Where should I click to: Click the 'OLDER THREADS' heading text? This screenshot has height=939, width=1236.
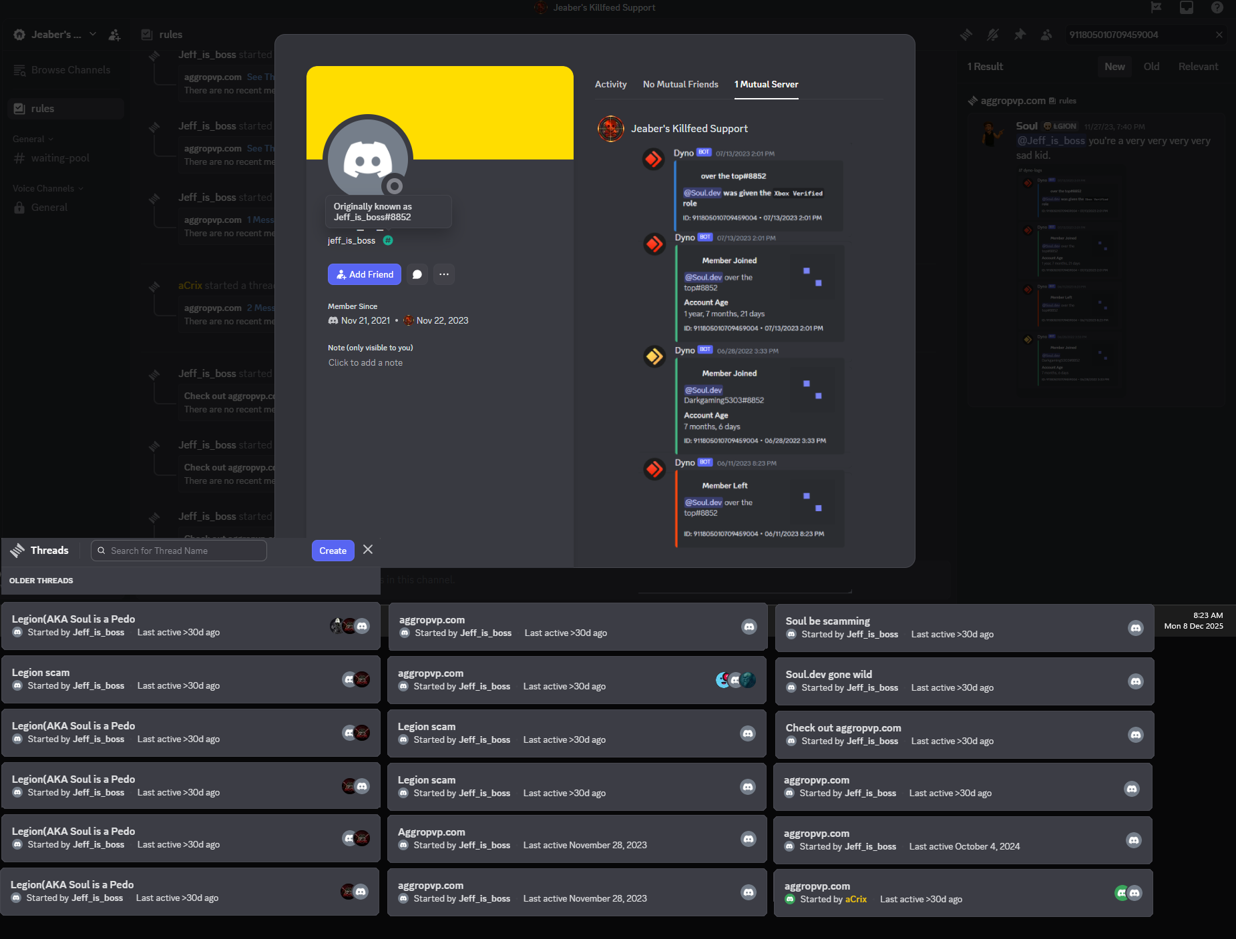pos(41,581)
